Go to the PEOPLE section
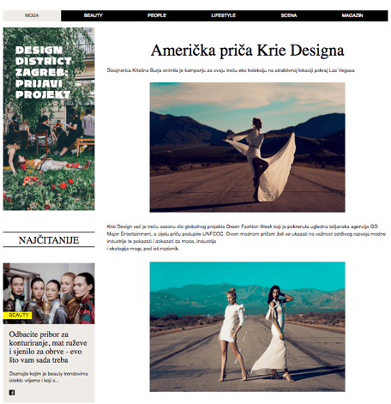Viewport: 391px width, 404px height. point(157,15)
